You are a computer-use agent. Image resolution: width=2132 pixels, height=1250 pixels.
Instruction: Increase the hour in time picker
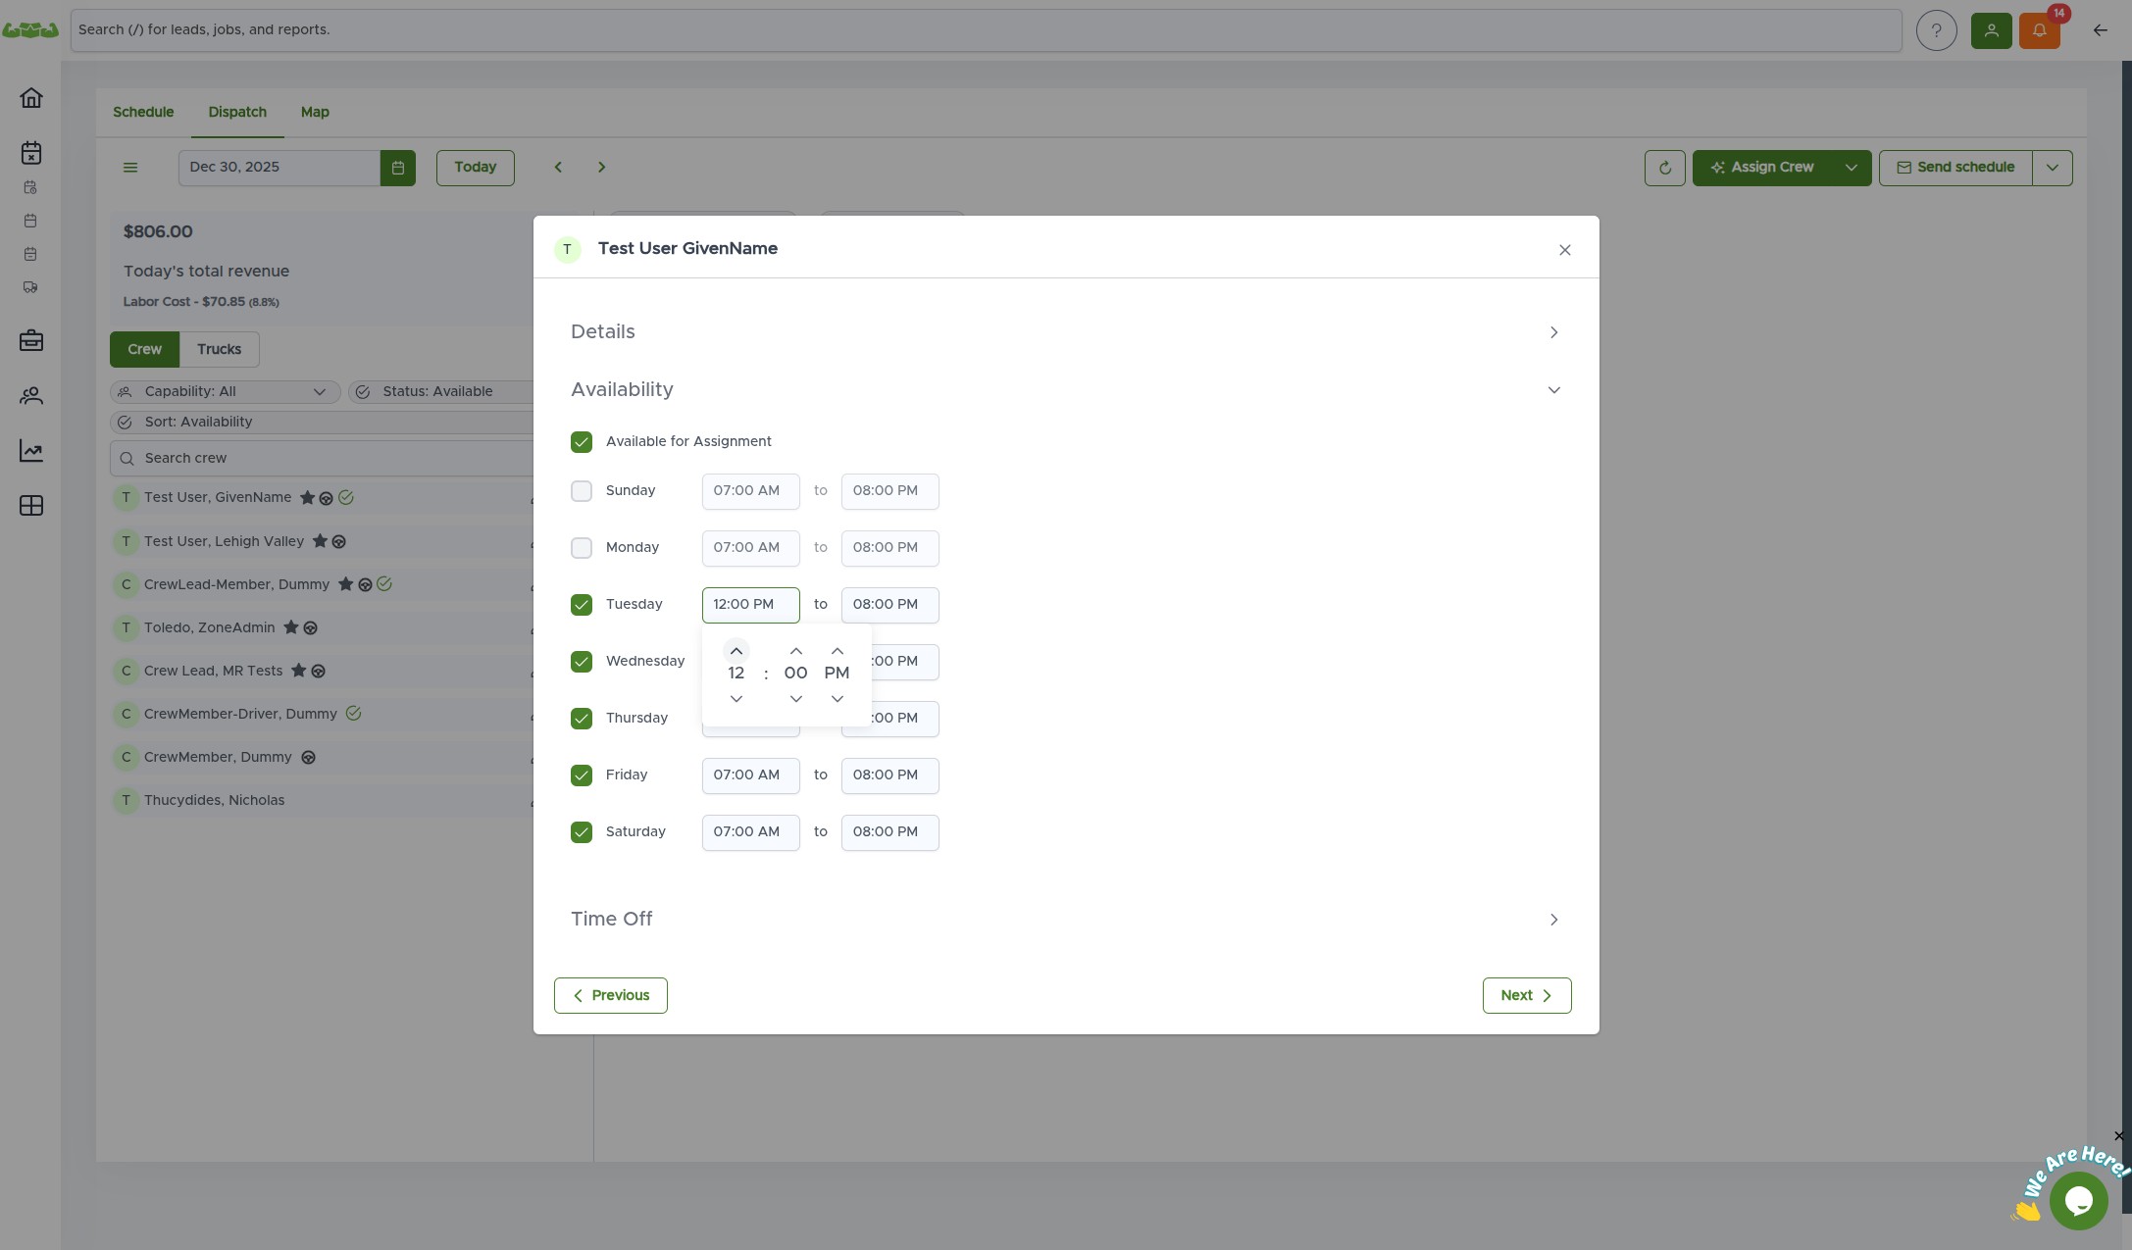736,651
